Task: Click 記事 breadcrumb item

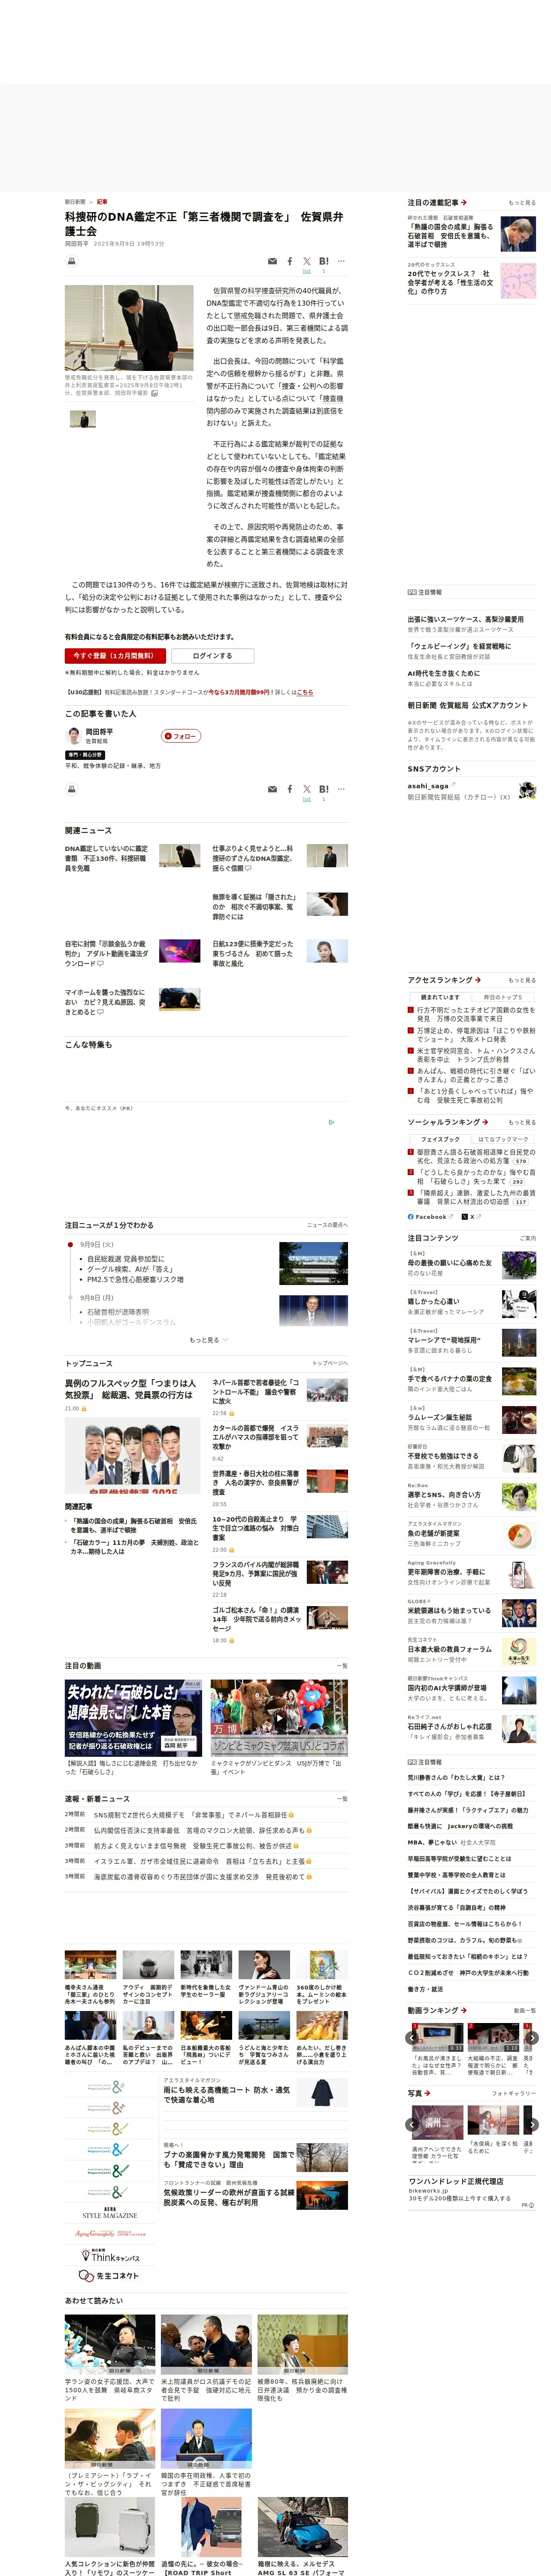Action: click(x=102, y=202)
